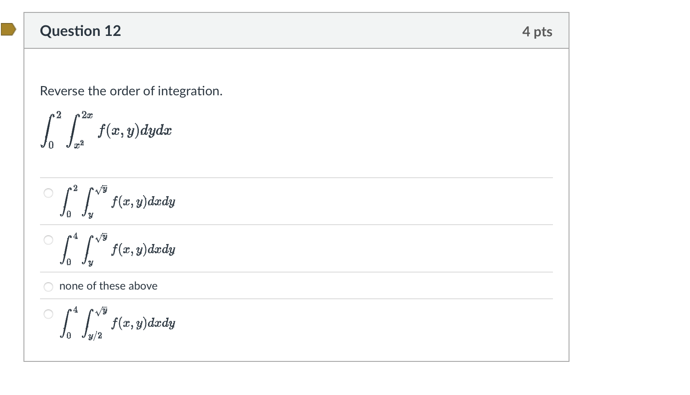Choose the answer radio with outer limits 0 to 2
This screenshot has height=395, width=690.
click(48, 193)
